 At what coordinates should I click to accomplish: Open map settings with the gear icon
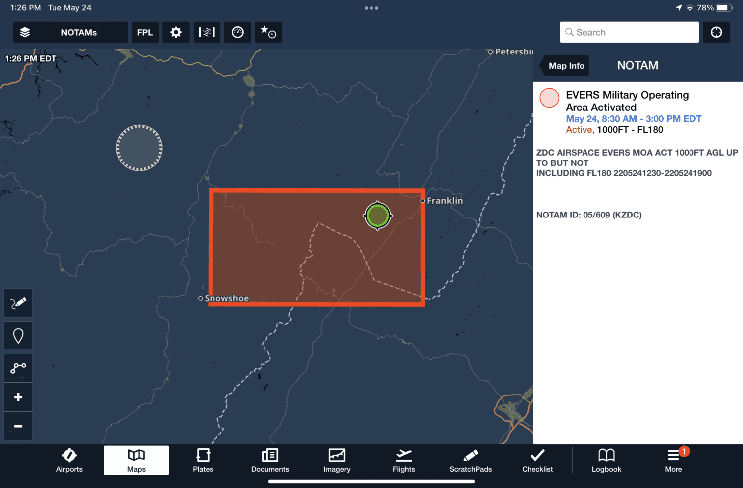tap(176, 32)
